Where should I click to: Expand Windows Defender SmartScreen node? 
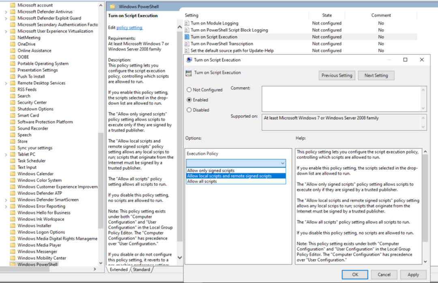pos(6,200)
